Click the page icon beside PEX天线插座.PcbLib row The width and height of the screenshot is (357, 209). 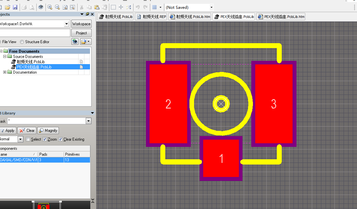(81, 67)
